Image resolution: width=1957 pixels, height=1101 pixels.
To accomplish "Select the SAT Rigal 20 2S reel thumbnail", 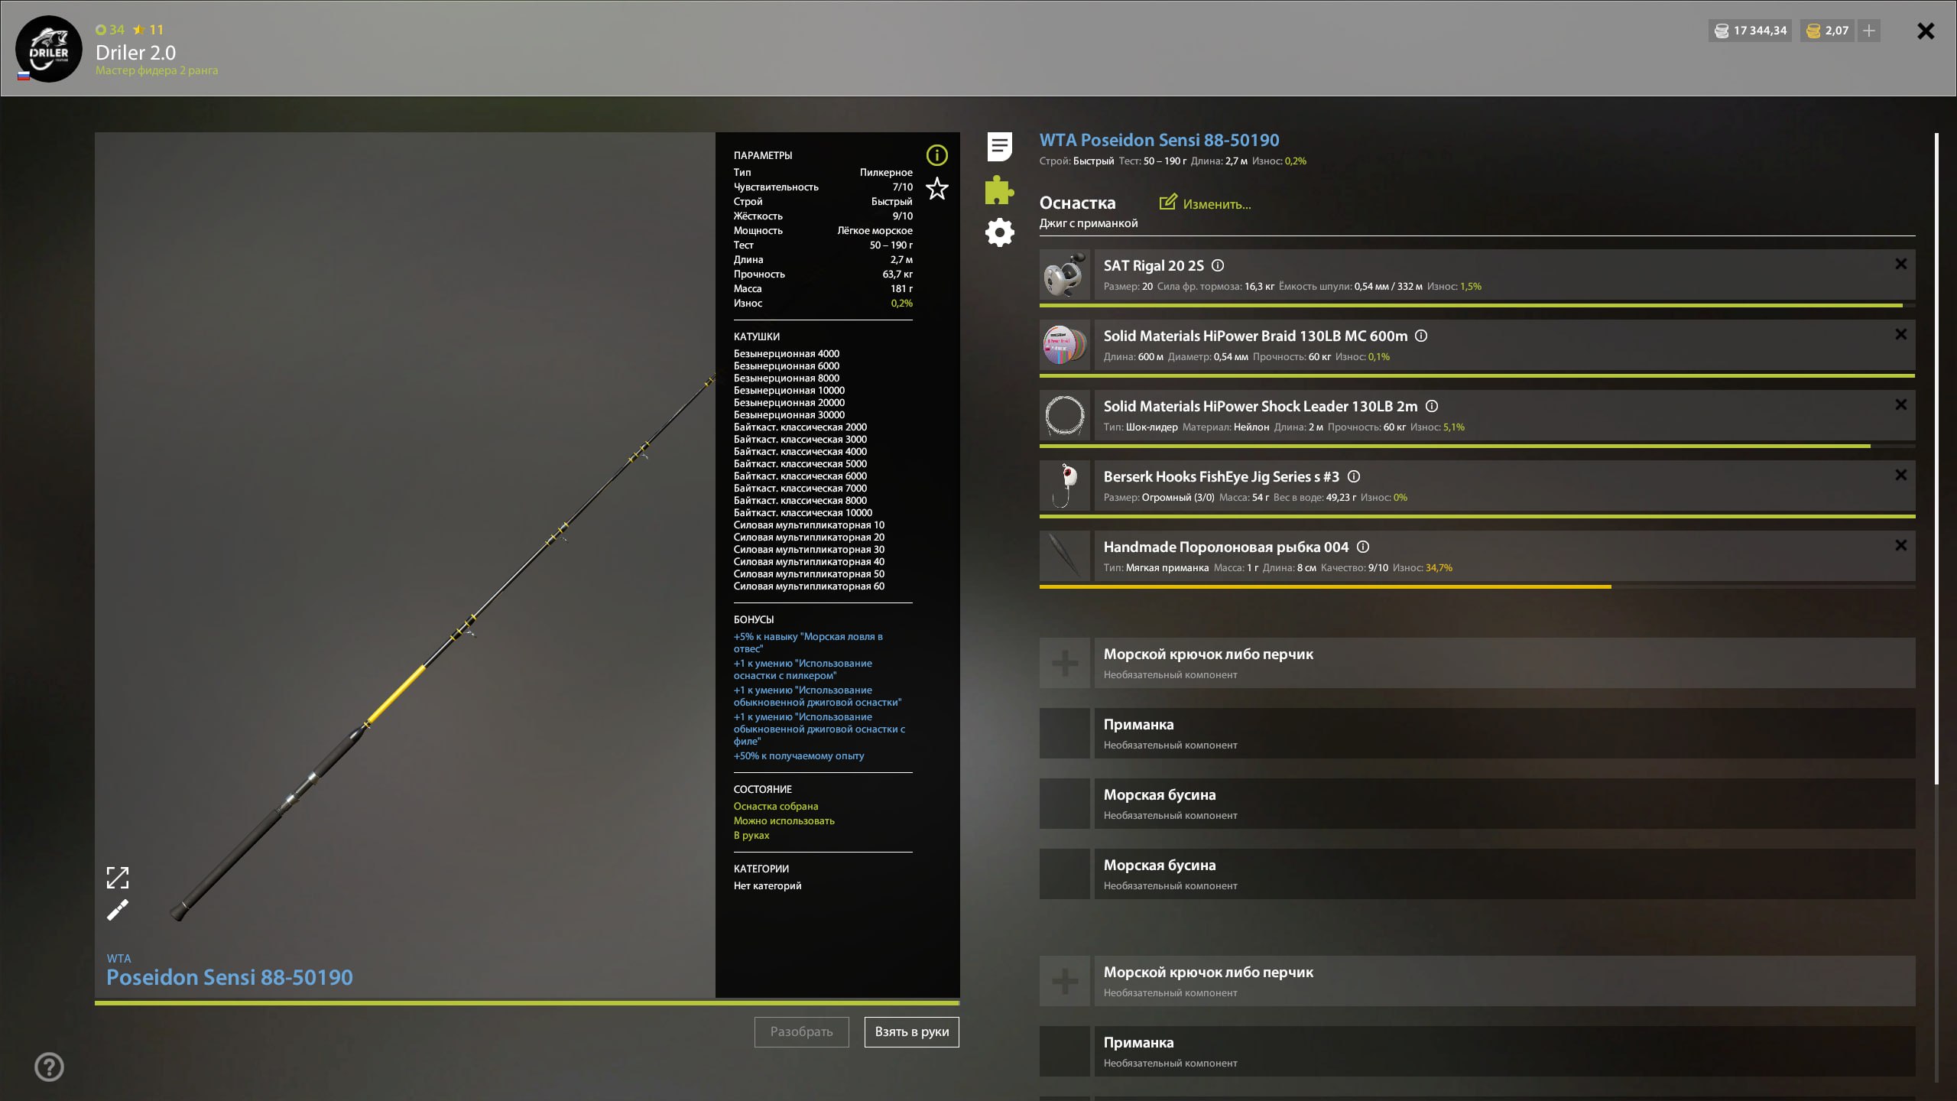I will click(x=1064, y=274).
